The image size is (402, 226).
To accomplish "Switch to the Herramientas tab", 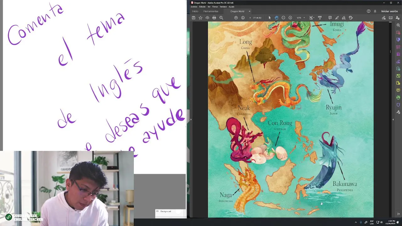I will pos(211,11).
